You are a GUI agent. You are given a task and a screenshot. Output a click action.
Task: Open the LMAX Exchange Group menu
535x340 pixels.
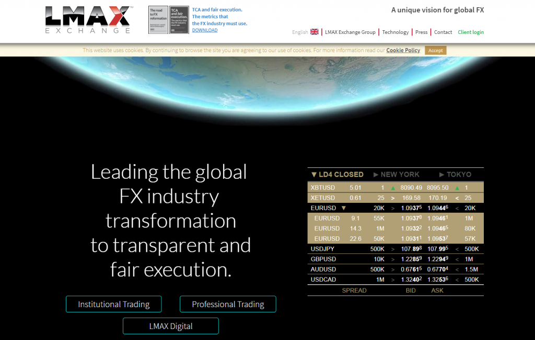[x=350, y=32]
